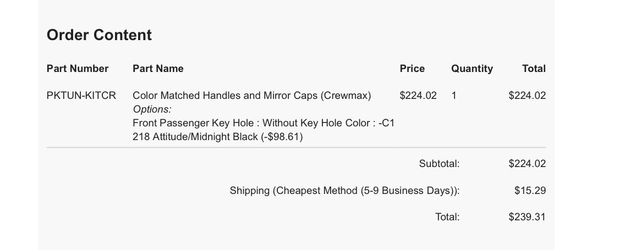Click the Total column header
The width and height of the screenshot is (619, 250).
[x=534, y=69]
